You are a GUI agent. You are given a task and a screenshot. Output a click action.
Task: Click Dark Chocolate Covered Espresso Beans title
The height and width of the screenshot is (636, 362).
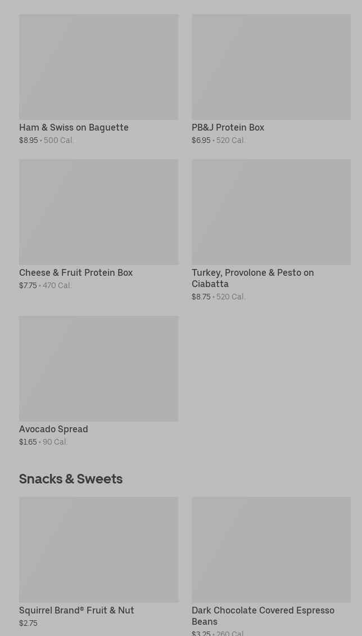263,616
